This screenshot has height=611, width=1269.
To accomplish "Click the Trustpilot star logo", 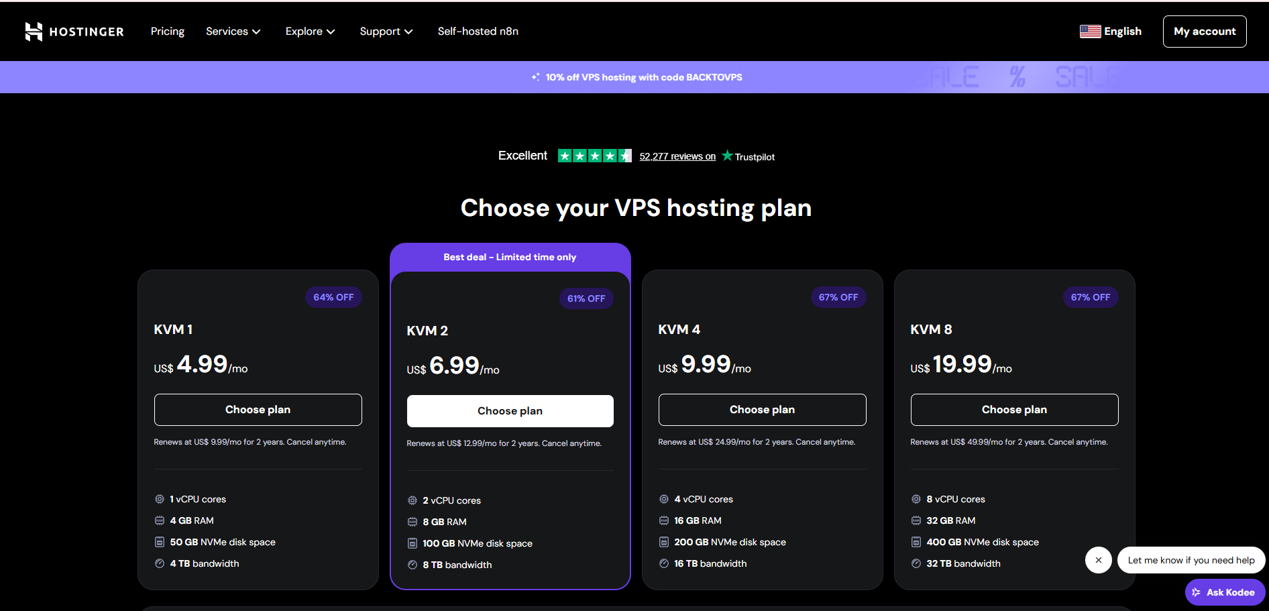I will (x=727, y=156).
